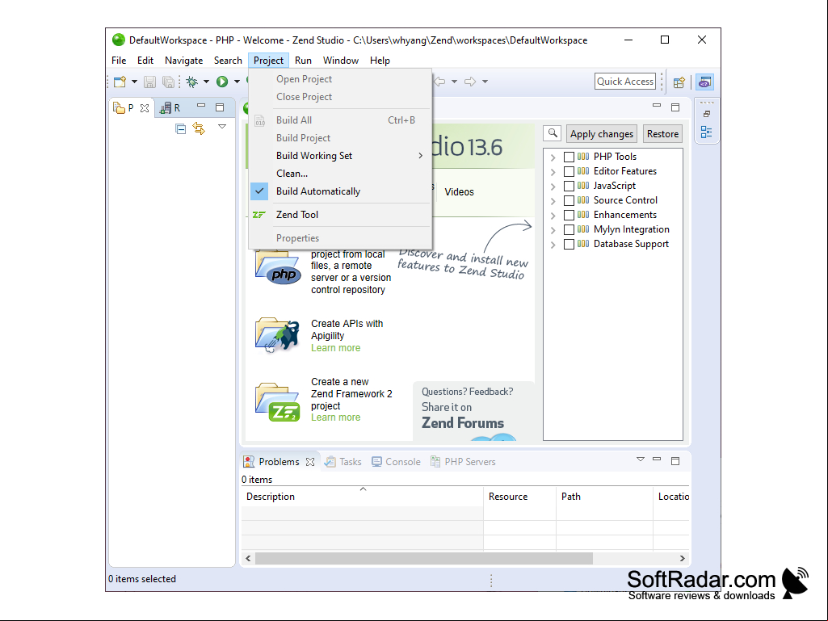Click the Back navigation arrow icon
This screenshot has height=621, width=828.
[x=439, y=82]
